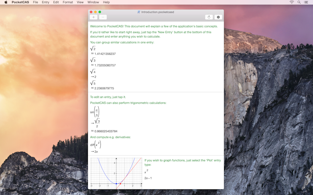Open the View menu
The image size is (313, 195).
80,2
